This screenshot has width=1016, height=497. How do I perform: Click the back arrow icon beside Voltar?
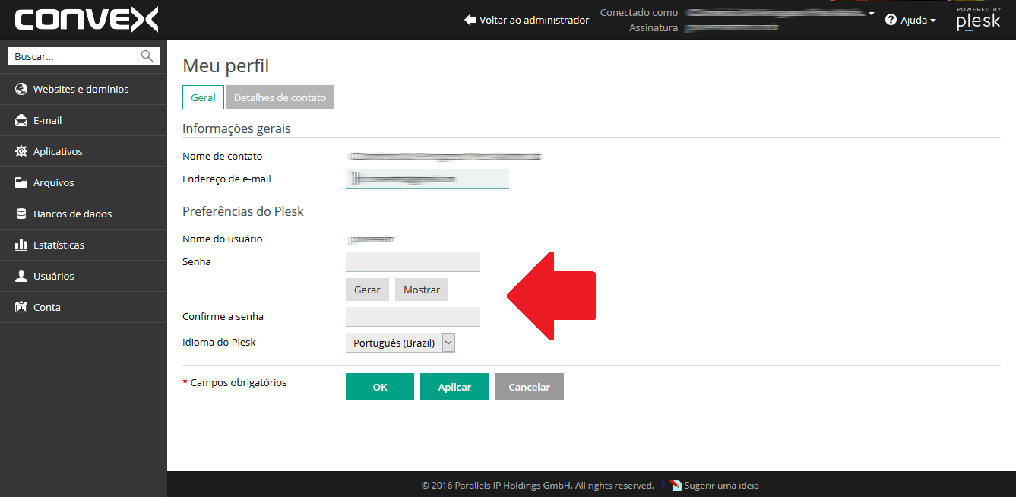click(470, 20)
